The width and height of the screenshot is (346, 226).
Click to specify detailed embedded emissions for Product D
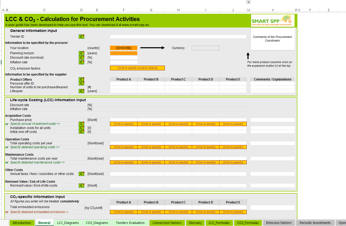pyautogui.click(x=206, y=212)
